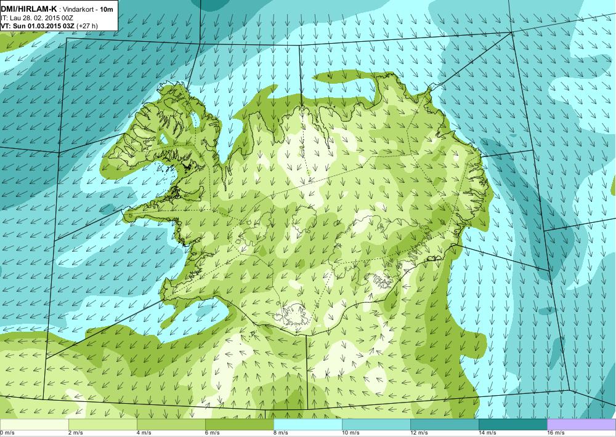Pick the legend swatch between 10 m/s and 12 m/s

click(x=376, y=425)
